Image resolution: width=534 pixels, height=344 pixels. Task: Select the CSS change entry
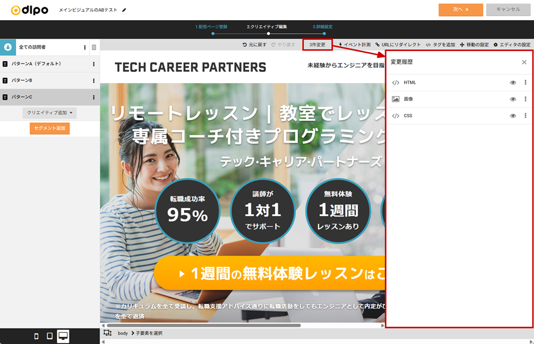(459, 116)
